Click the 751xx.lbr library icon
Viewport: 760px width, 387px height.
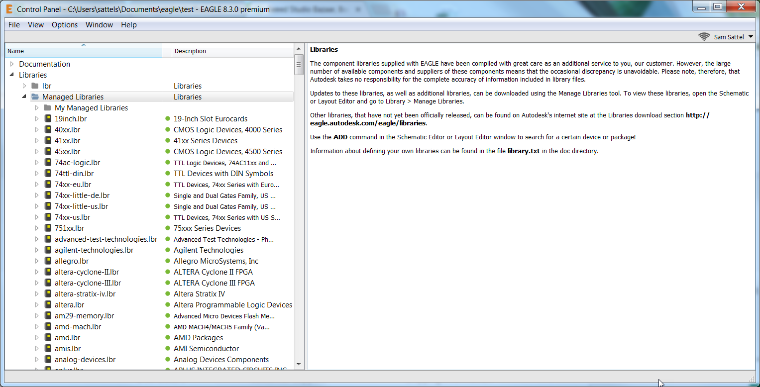click(48, 228)
